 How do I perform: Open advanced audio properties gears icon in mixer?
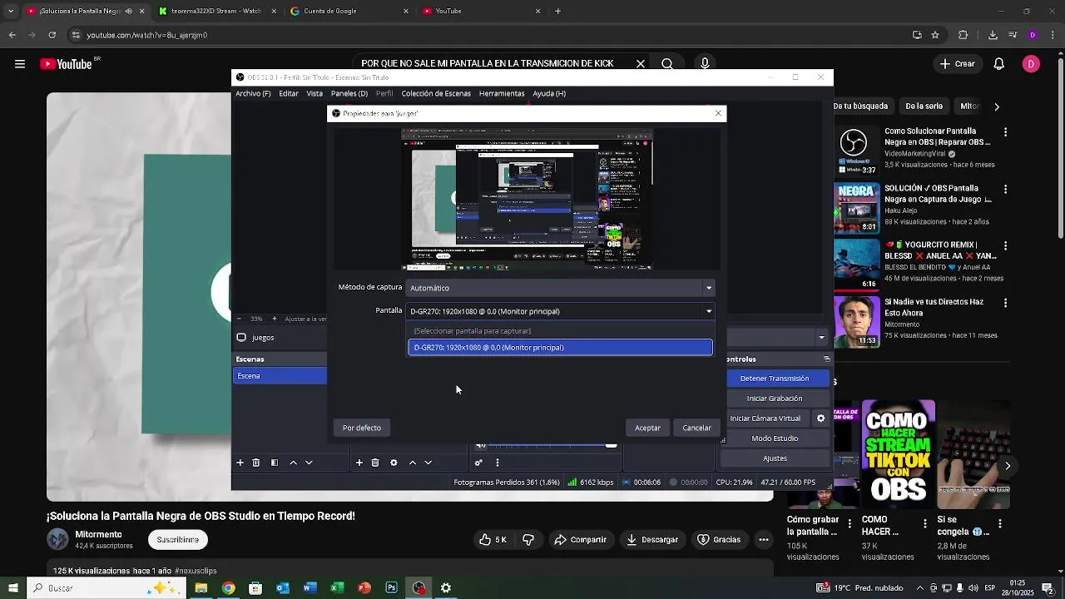click(x=478, y=463)
